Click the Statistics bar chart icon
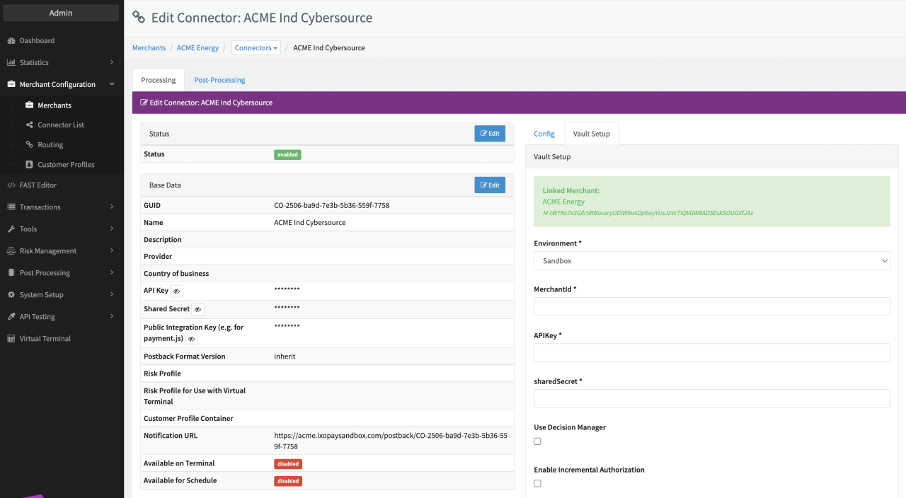This screenshot has width=906, height=498. click(x=11, y=63)
